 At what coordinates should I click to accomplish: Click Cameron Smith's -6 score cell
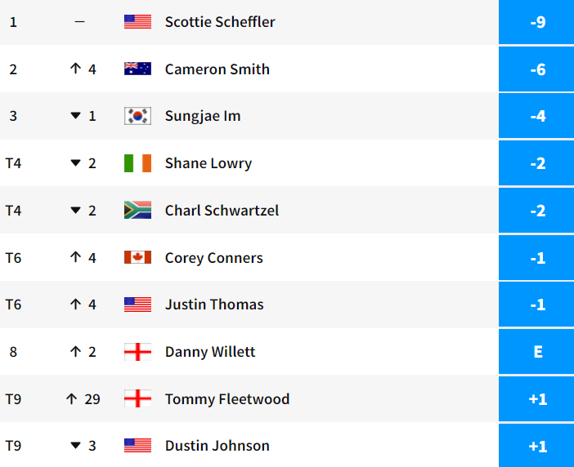(536, 69)
